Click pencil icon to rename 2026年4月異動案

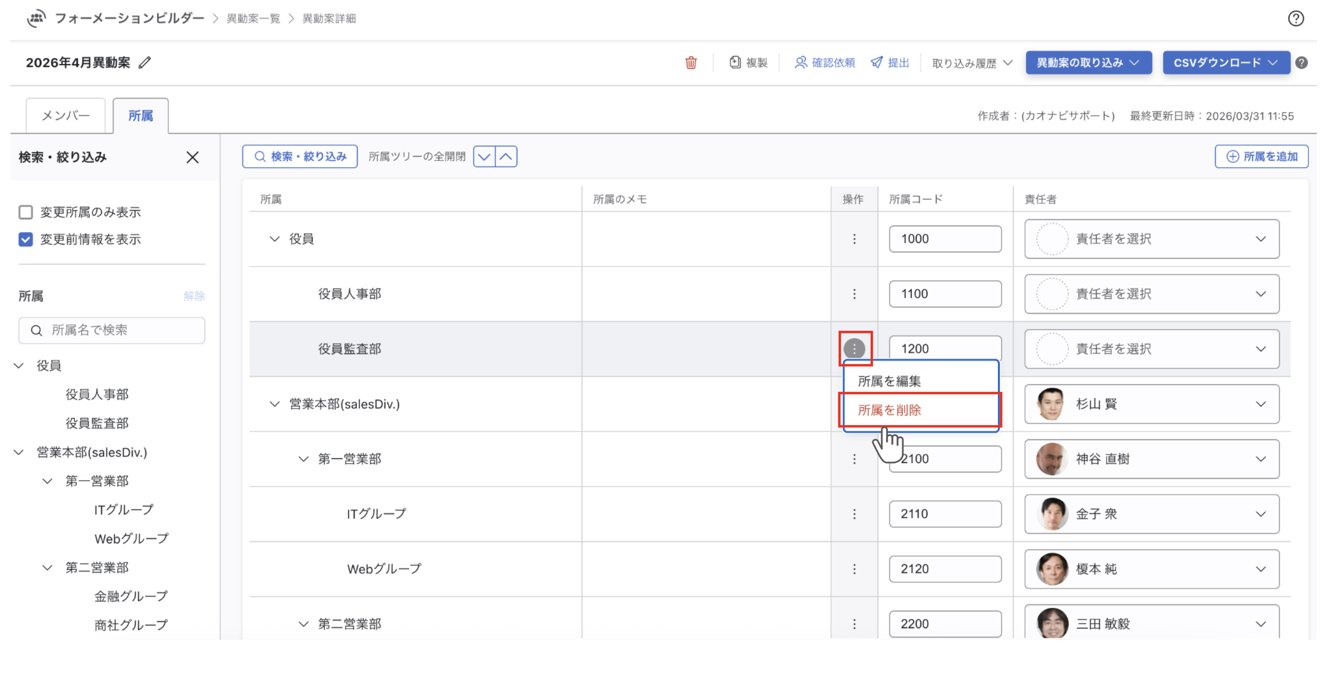[x=145, y=62]
